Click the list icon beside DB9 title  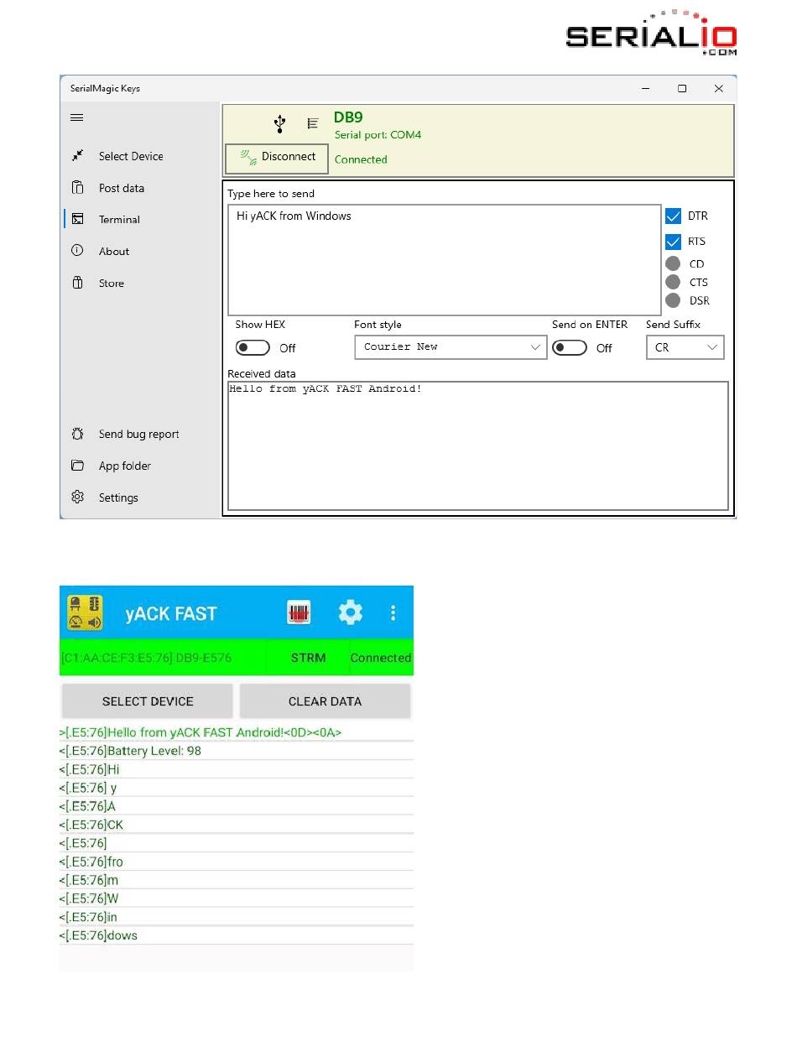[x=313, y=123]
